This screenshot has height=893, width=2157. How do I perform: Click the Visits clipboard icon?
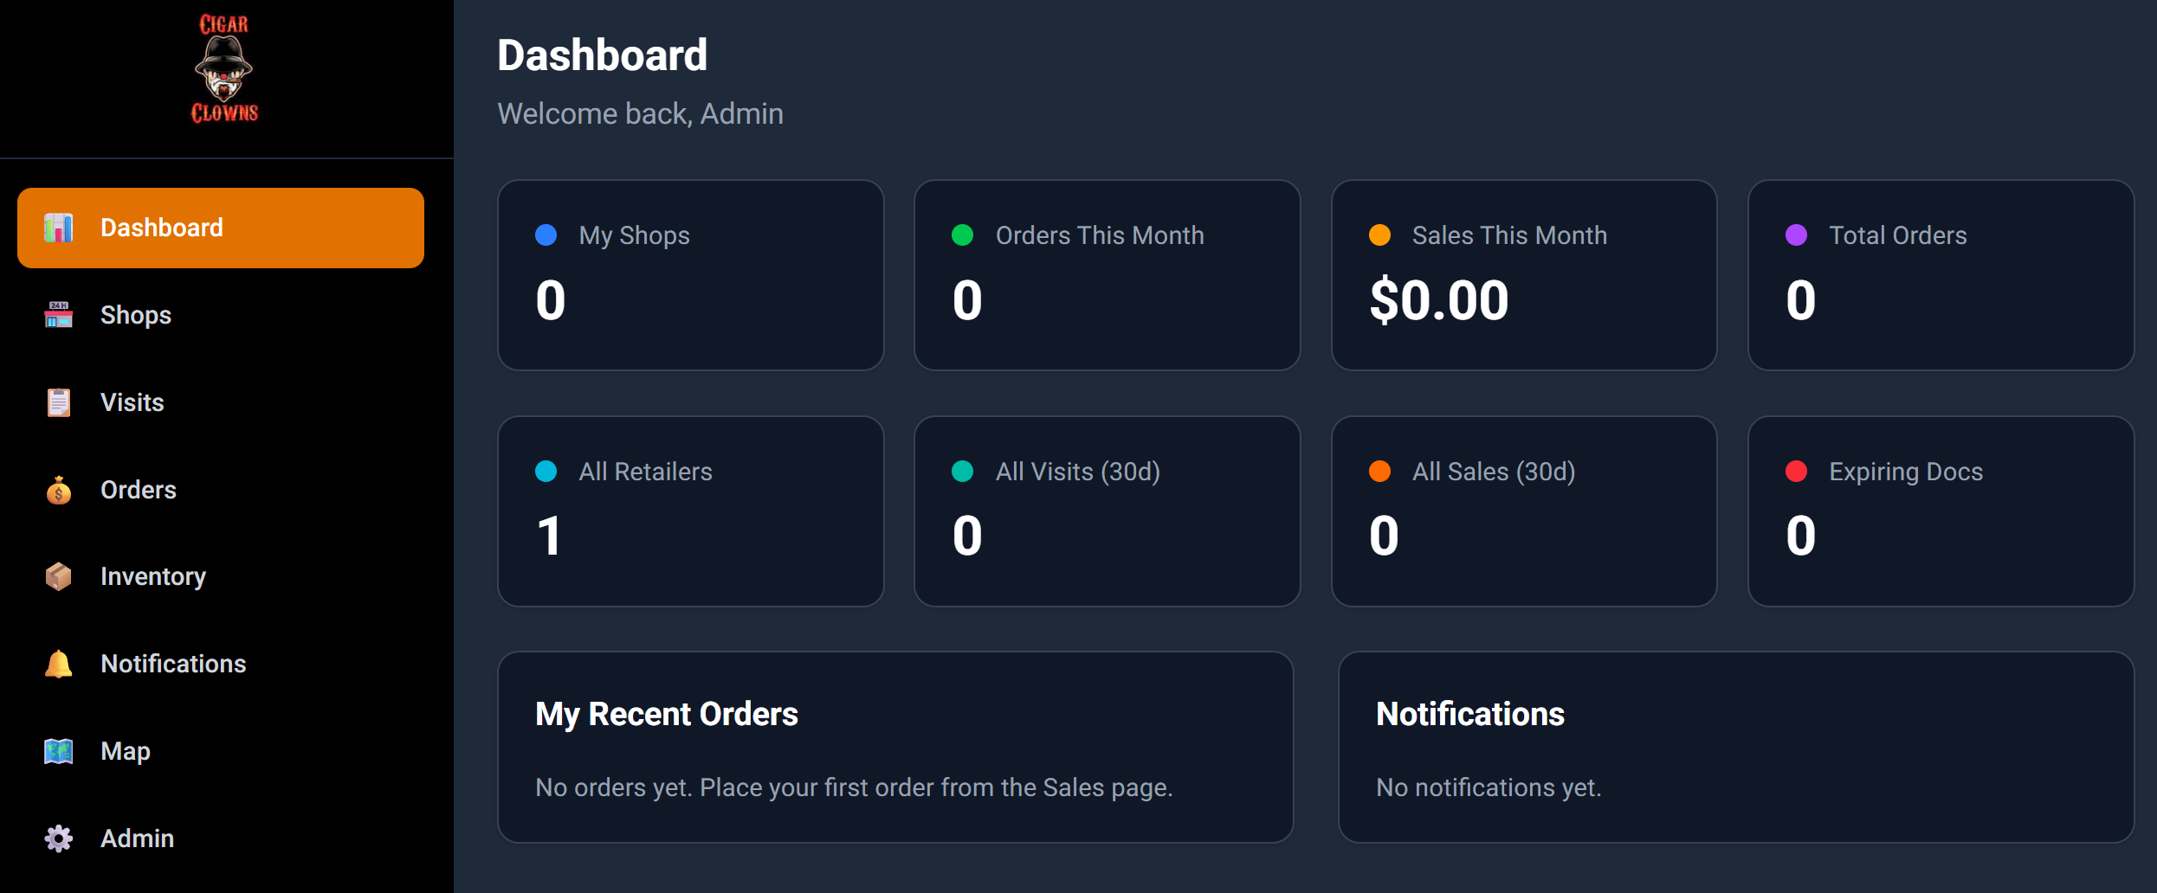click(x=59, y=402)
